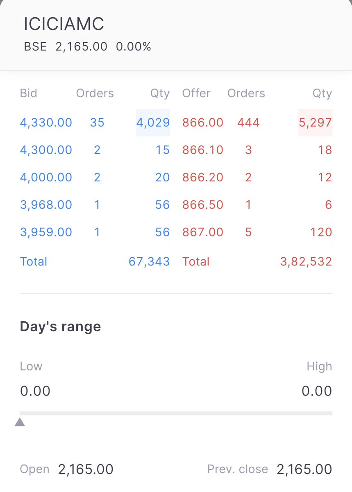Tap the red Total label
This screenshot has width=352, height=492.
[x=196, y=261]
